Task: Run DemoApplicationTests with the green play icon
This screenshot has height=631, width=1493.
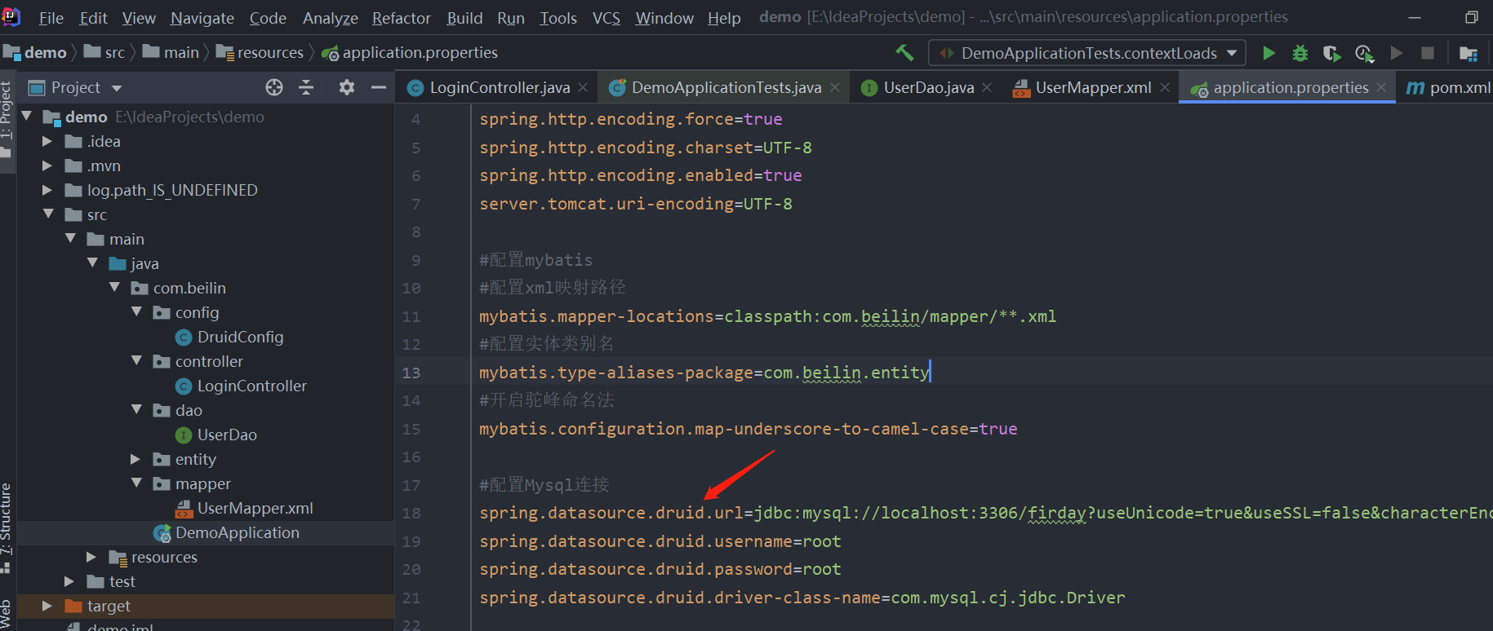Action: 1269,53
